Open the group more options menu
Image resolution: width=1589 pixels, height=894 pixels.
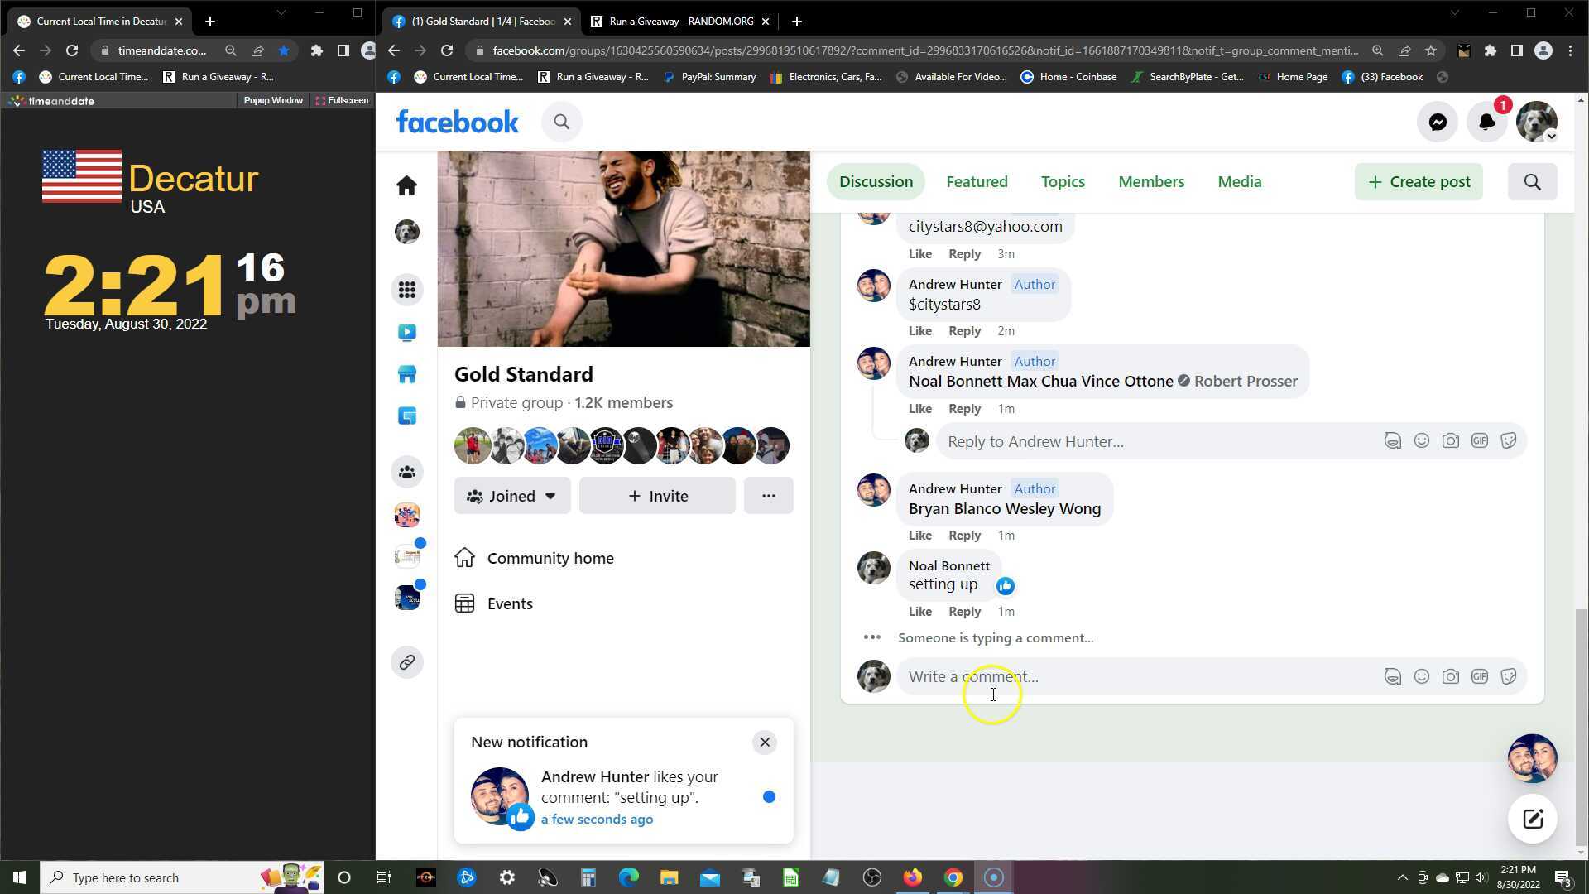[768, 496]
